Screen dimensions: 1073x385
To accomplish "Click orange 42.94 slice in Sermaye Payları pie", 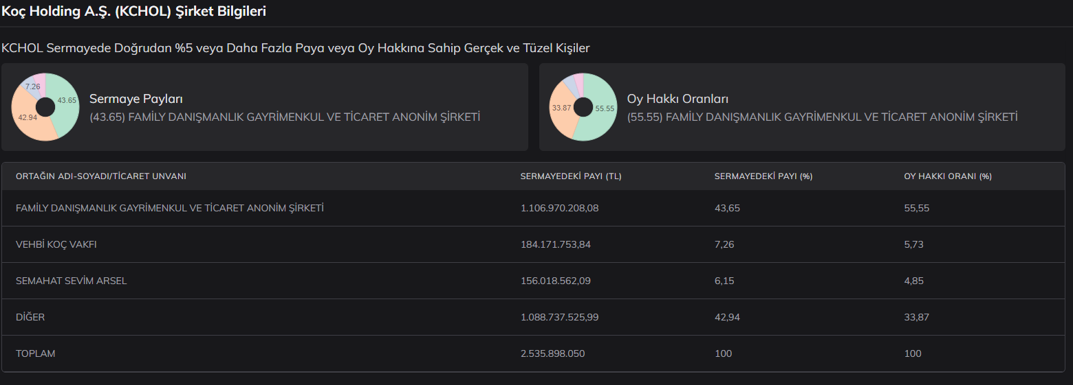I will tap(28, 117).
